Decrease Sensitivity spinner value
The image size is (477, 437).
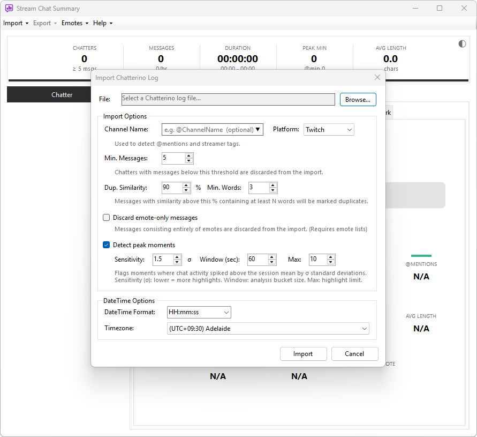pos(177,262)
